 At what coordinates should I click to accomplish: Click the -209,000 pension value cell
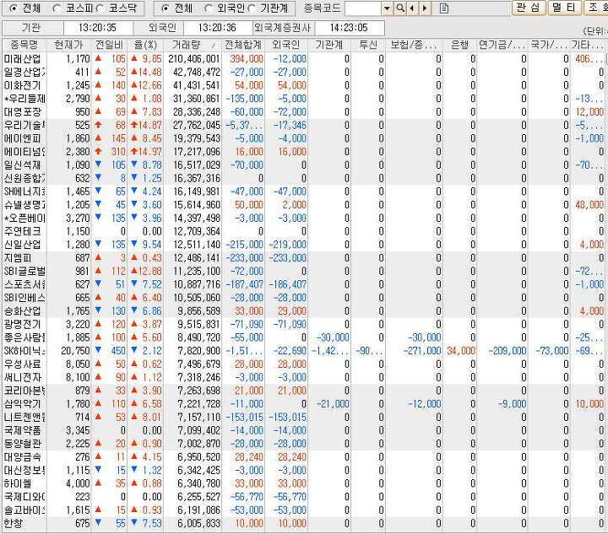coord(508,351)
